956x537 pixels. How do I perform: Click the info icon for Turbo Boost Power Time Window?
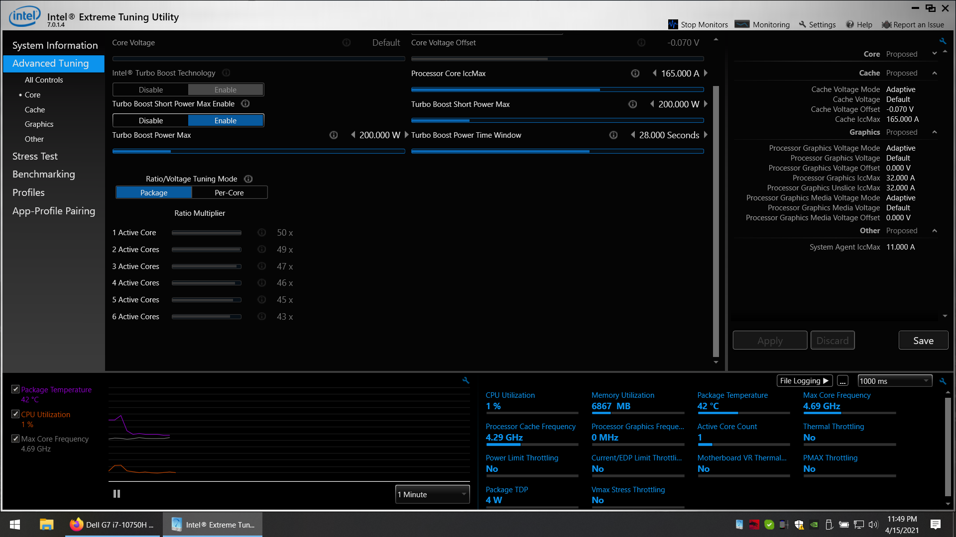[613, 135]
